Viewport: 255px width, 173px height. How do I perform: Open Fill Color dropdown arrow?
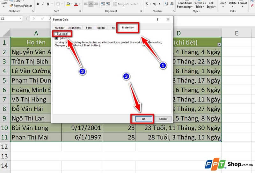[72, 4]
